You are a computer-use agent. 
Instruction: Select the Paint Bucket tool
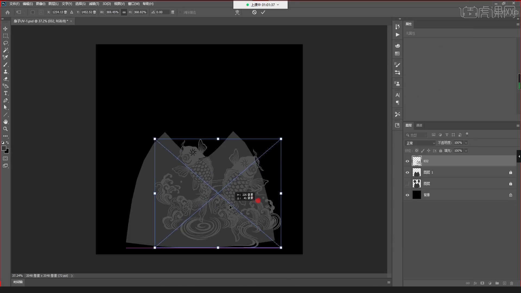tap(5, 86)
